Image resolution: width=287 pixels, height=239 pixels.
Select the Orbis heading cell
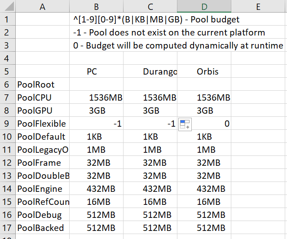(204, 71)
